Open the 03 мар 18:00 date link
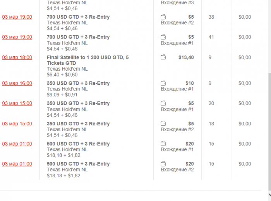 pyautogui.click(x=17, y=57)
